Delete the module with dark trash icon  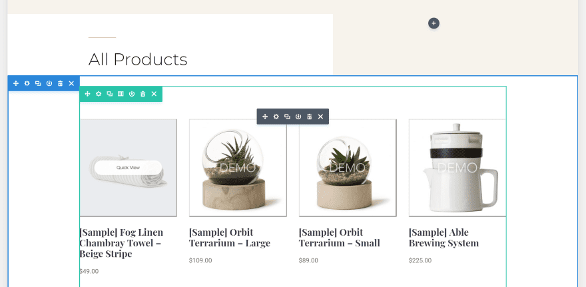tap(309, 117)
